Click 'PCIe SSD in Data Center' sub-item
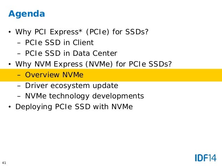This screenshot has height=166, width=222. [71, 53]
